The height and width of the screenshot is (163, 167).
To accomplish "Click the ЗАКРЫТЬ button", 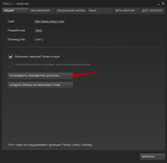I will pos(152,157).
